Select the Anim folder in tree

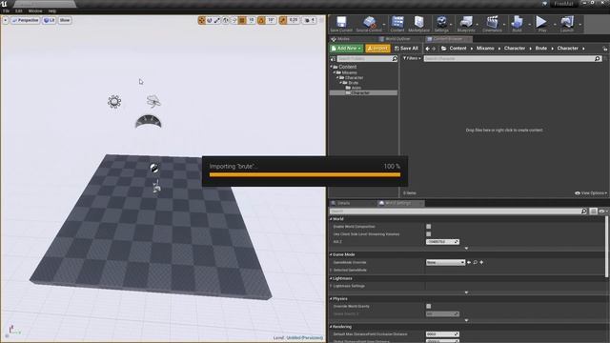coord(356,88)
